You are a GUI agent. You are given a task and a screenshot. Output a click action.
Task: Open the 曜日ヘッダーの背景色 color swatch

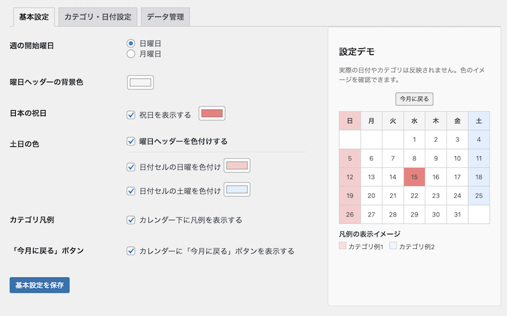[x=141, y=82]
